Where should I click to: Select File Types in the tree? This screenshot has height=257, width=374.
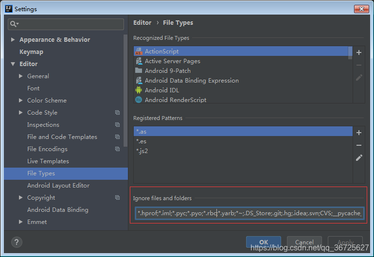pyautogui.click(x=66, y=173)
